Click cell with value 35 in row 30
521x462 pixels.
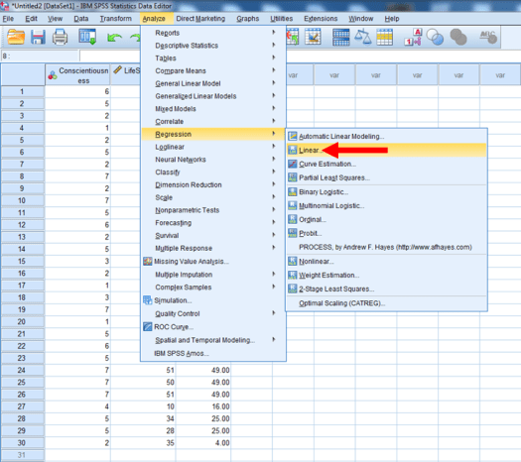coord(143,443)
